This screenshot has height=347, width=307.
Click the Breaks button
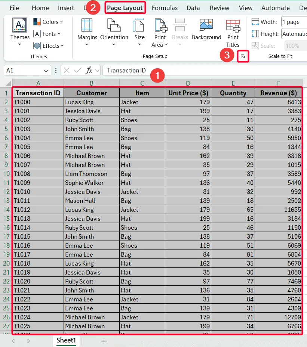[x=180, y=32]
